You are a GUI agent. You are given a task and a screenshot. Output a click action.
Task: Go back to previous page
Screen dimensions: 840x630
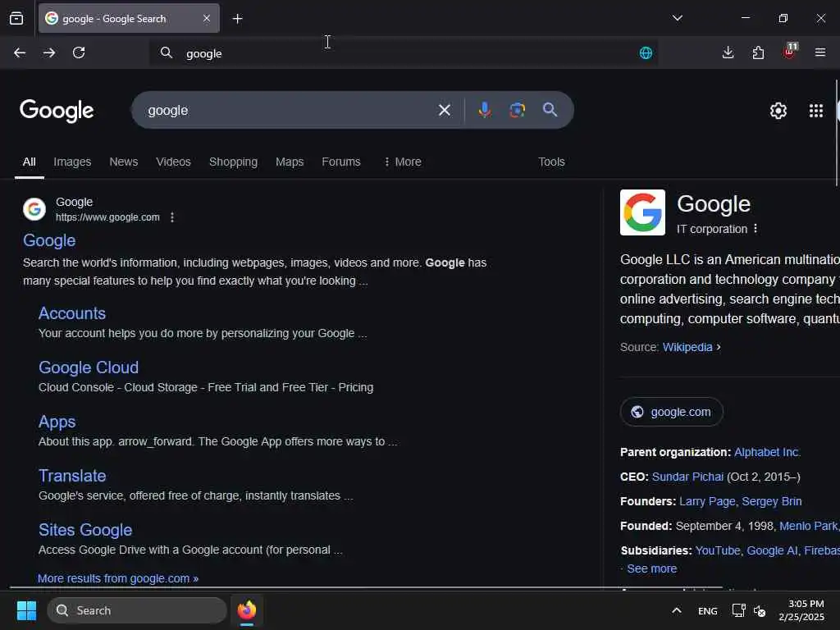coord(20,52)
